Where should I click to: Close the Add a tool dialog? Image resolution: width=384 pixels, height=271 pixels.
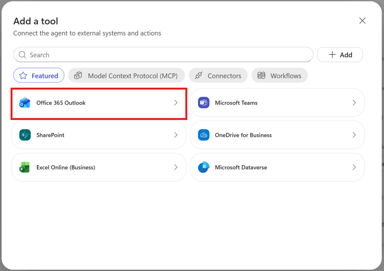tap(363, 21)
